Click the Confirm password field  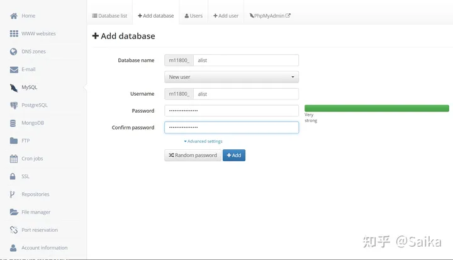click(x=232, y=128)
